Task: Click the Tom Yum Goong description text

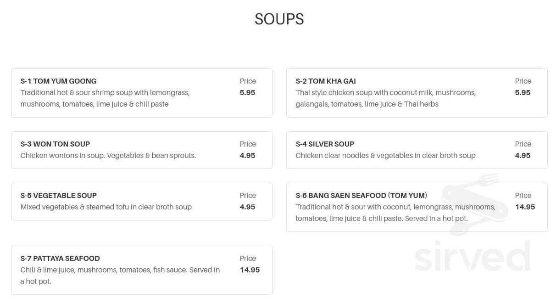Action: (105, 98)
